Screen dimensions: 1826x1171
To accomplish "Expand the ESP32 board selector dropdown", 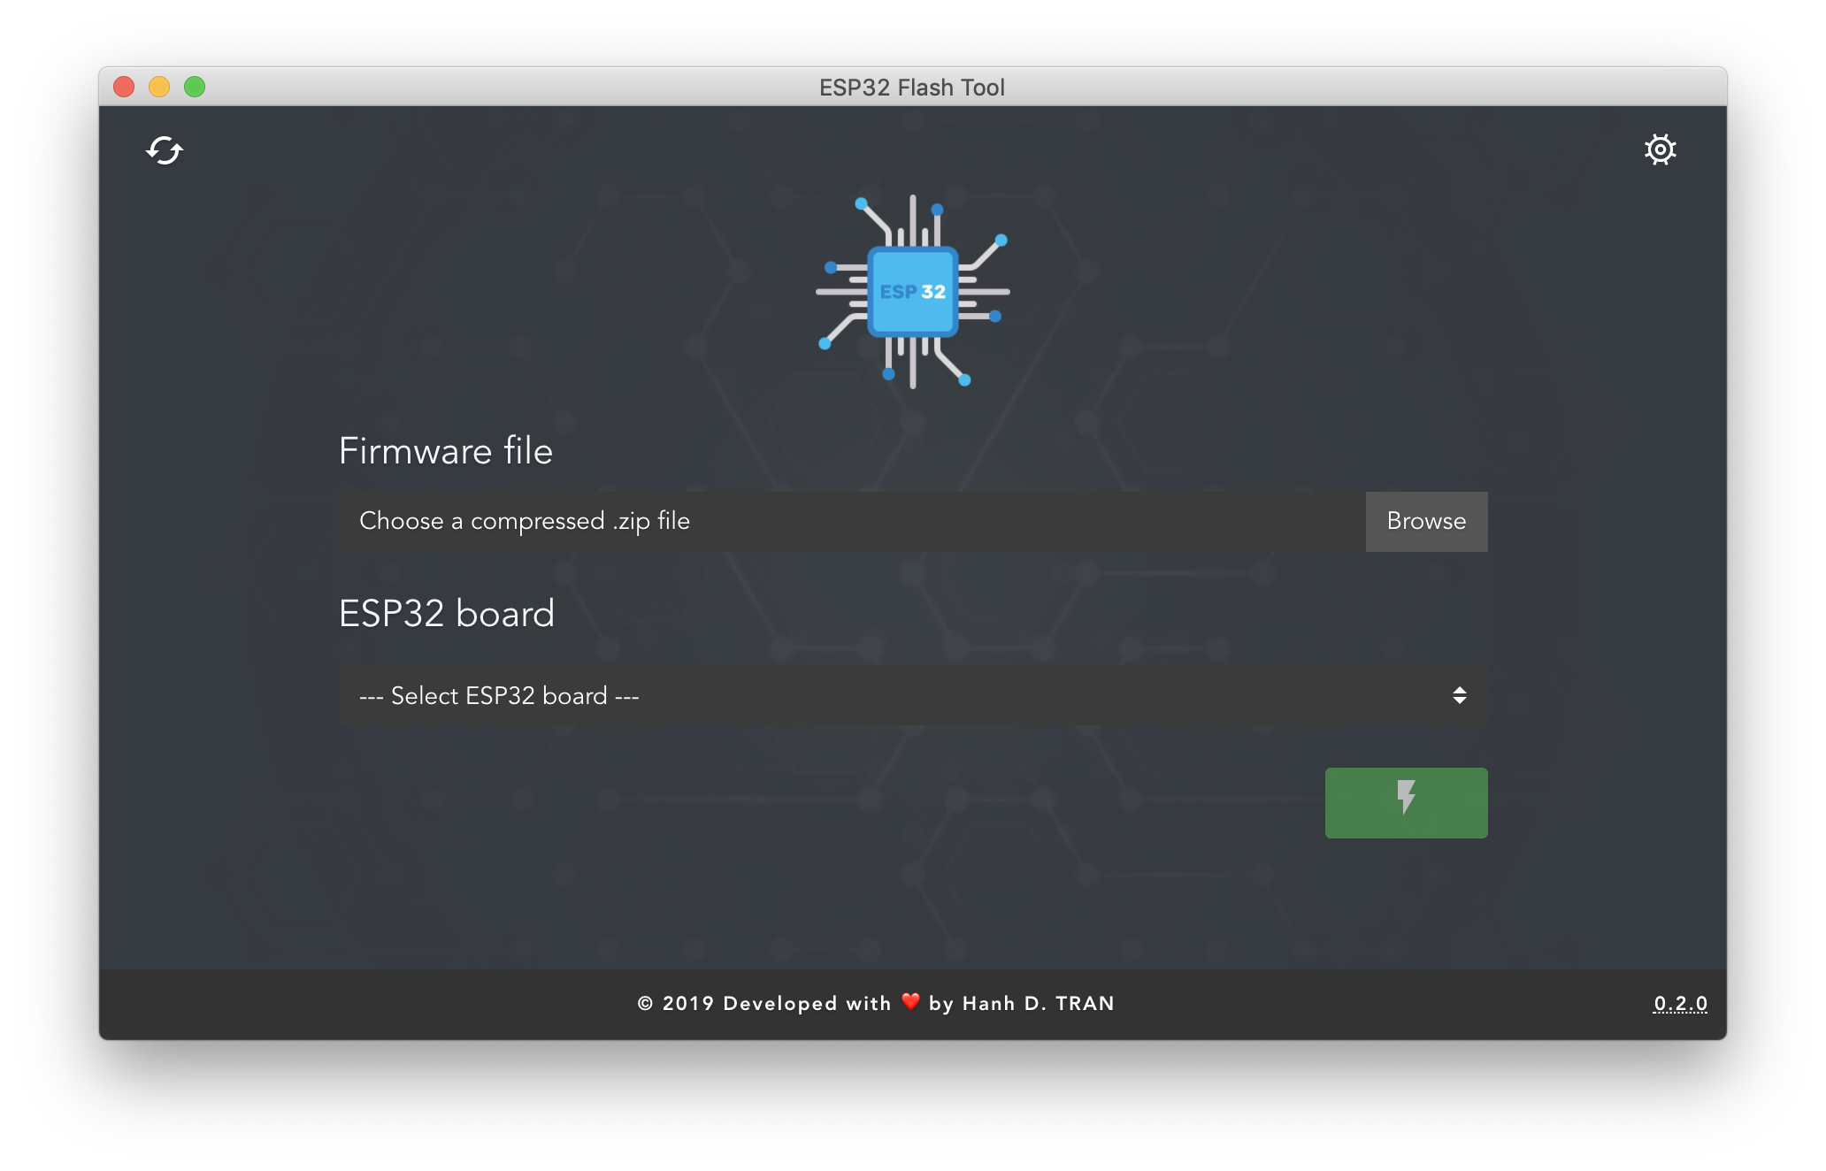I will (x=909, y=694).
